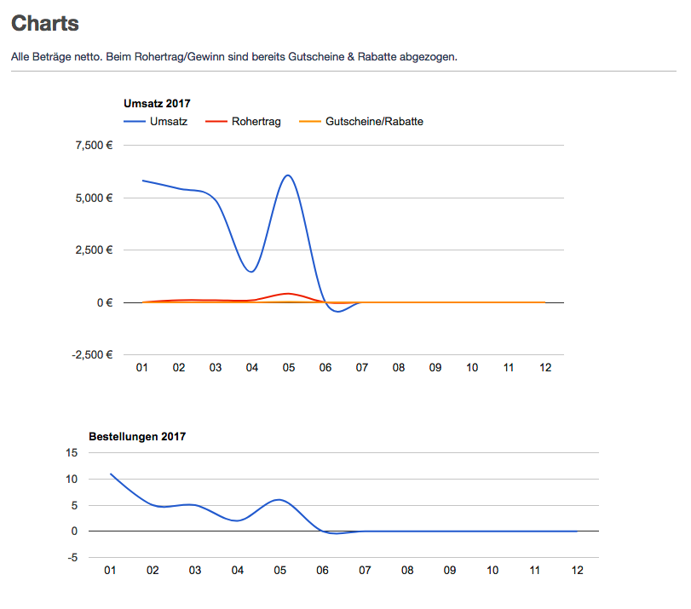Click the "Alle Beträge netto" description line
The height and width of the screenshot is (609, 691).
point(234,57)
